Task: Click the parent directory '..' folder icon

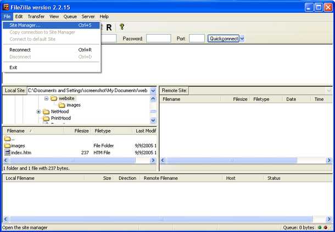Action: (x=7, y=139)
